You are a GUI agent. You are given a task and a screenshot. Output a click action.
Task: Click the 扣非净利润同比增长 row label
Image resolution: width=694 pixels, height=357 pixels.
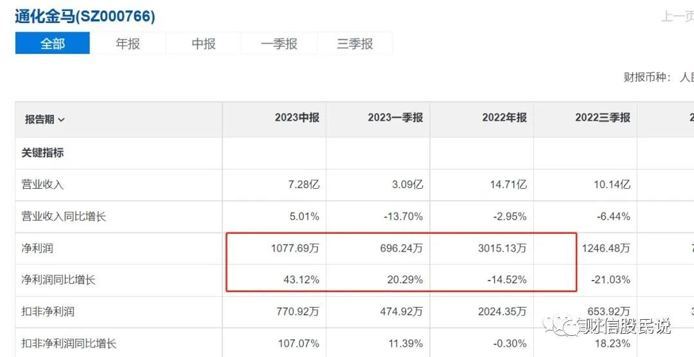pyautogui.click(x=69, y=344)
